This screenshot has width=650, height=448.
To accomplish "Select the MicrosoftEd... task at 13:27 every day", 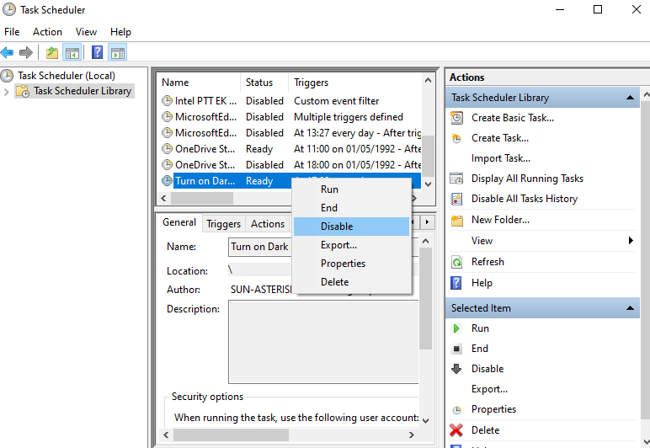I will [x=290, y=133].
